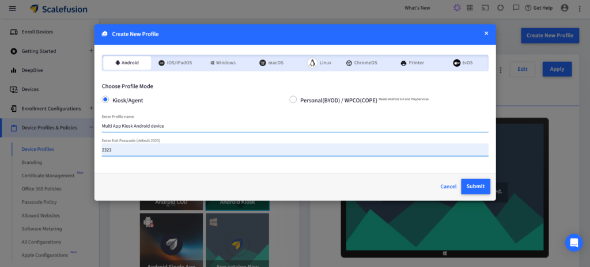The width and height of the screenshot is (590, 267).
Task: Switch to the macOS tab
Action: 271,63
